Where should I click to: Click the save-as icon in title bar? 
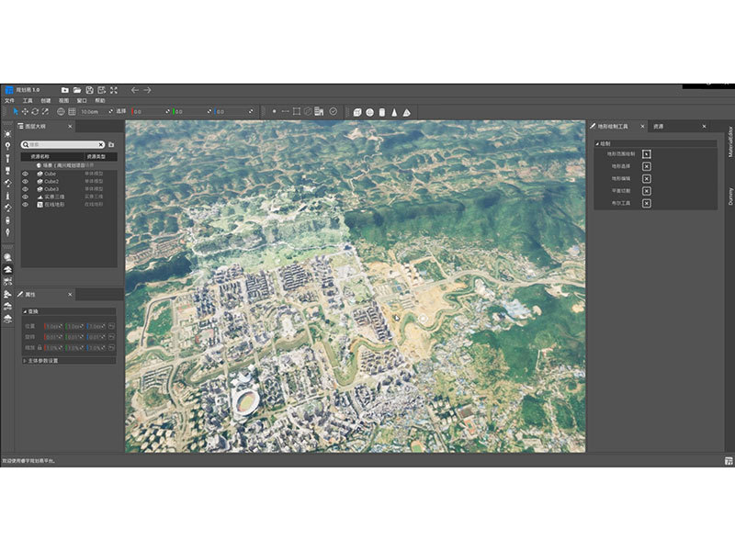(x=102, y=90)
